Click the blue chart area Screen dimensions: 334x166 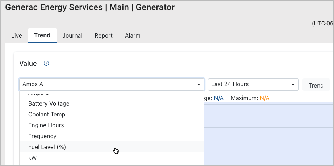point(268,134)
